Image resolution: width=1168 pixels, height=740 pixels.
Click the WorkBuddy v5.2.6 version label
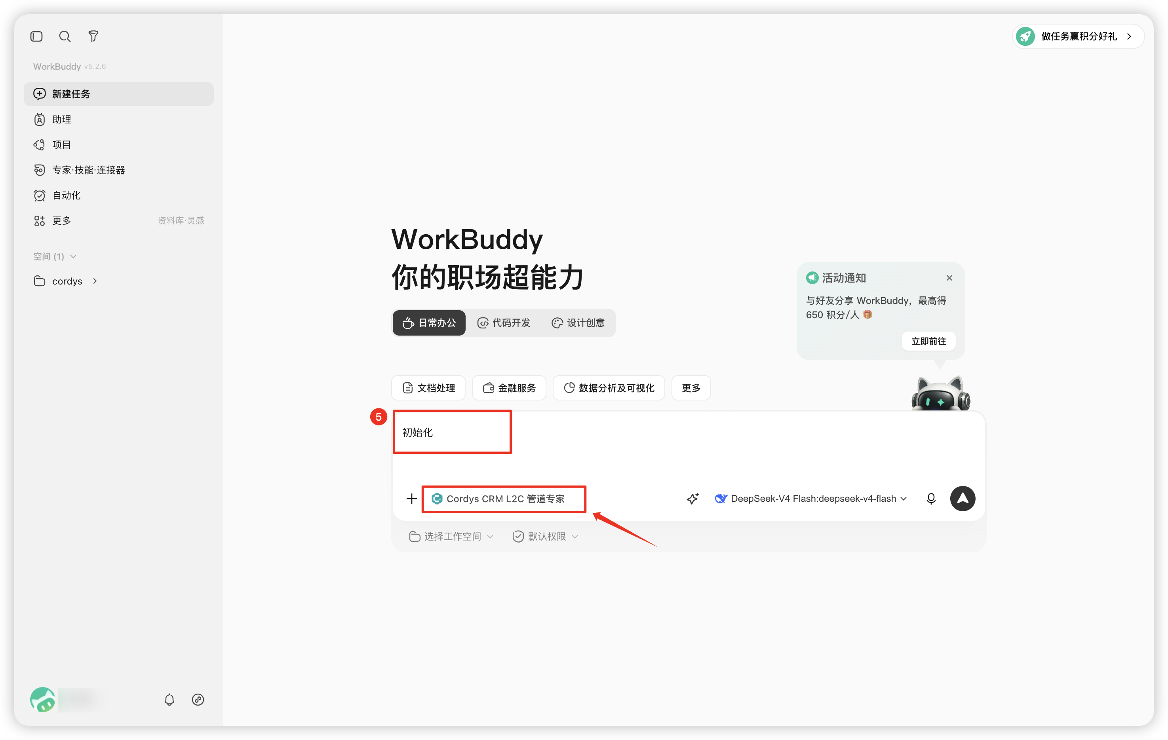click(x=69, y=66)
